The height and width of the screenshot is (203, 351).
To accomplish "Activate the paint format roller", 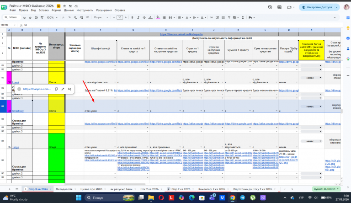I will (42, 17).
